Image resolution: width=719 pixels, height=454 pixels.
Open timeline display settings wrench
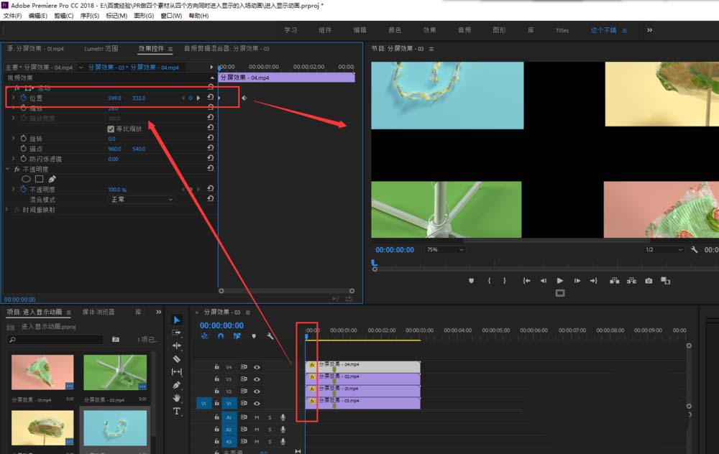[270, 335]
